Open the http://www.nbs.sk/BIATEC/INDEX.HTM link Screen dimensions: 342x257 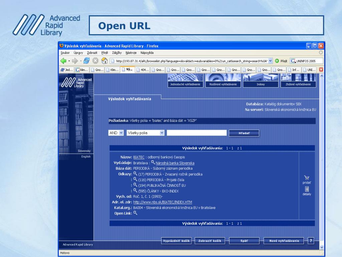163,202
